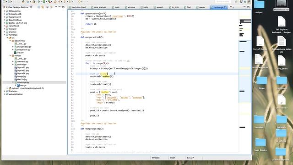Expand the BeautifulSoup project
Viewport: 293px width, 165px height.
tap(5, 20)
